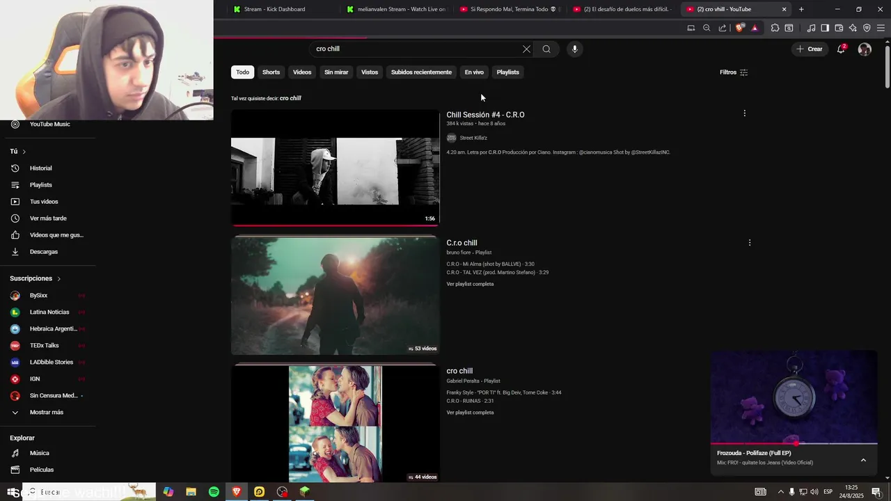Screen dimensions: 891x501
Task: Click the miniplayer video with pocket watch
Action: pos(794,396)
